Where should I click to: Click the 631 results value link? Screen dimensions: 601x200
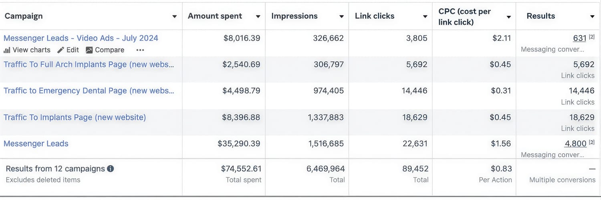(580, 38)
